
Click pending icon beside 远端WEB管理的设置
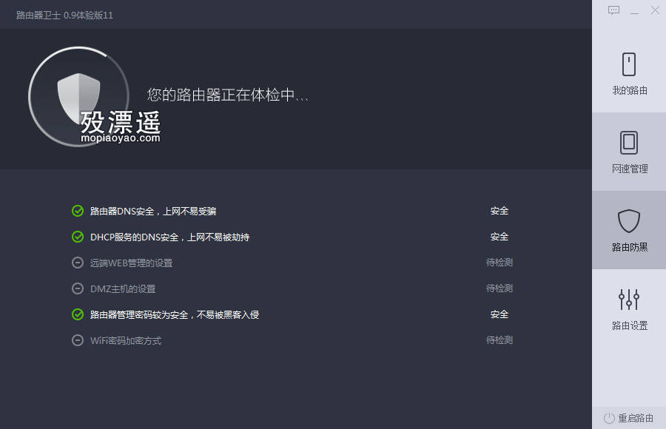click(x=78, y=263)
